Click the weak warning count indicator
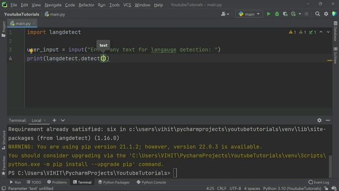The width and height of the screenshot is (339, 191). point(302,32)
